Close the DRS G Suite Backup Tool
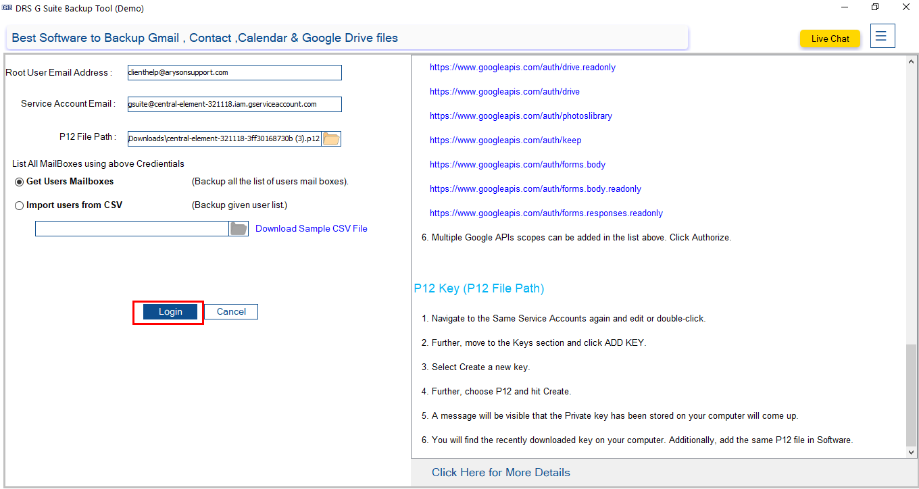The width and height of the screenshot is (919, 489). [x=905, y=7]
